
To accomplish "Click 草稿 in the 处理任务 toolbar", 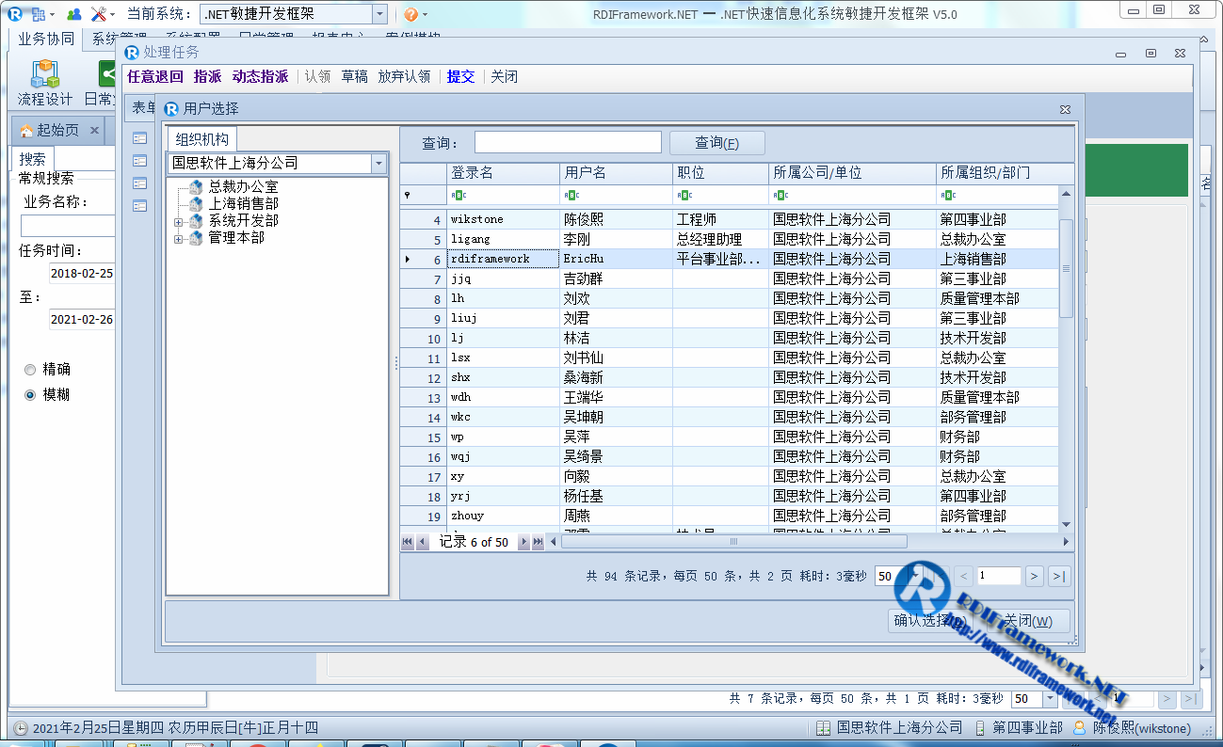I will pyautogui.click(x=354, y=77).
